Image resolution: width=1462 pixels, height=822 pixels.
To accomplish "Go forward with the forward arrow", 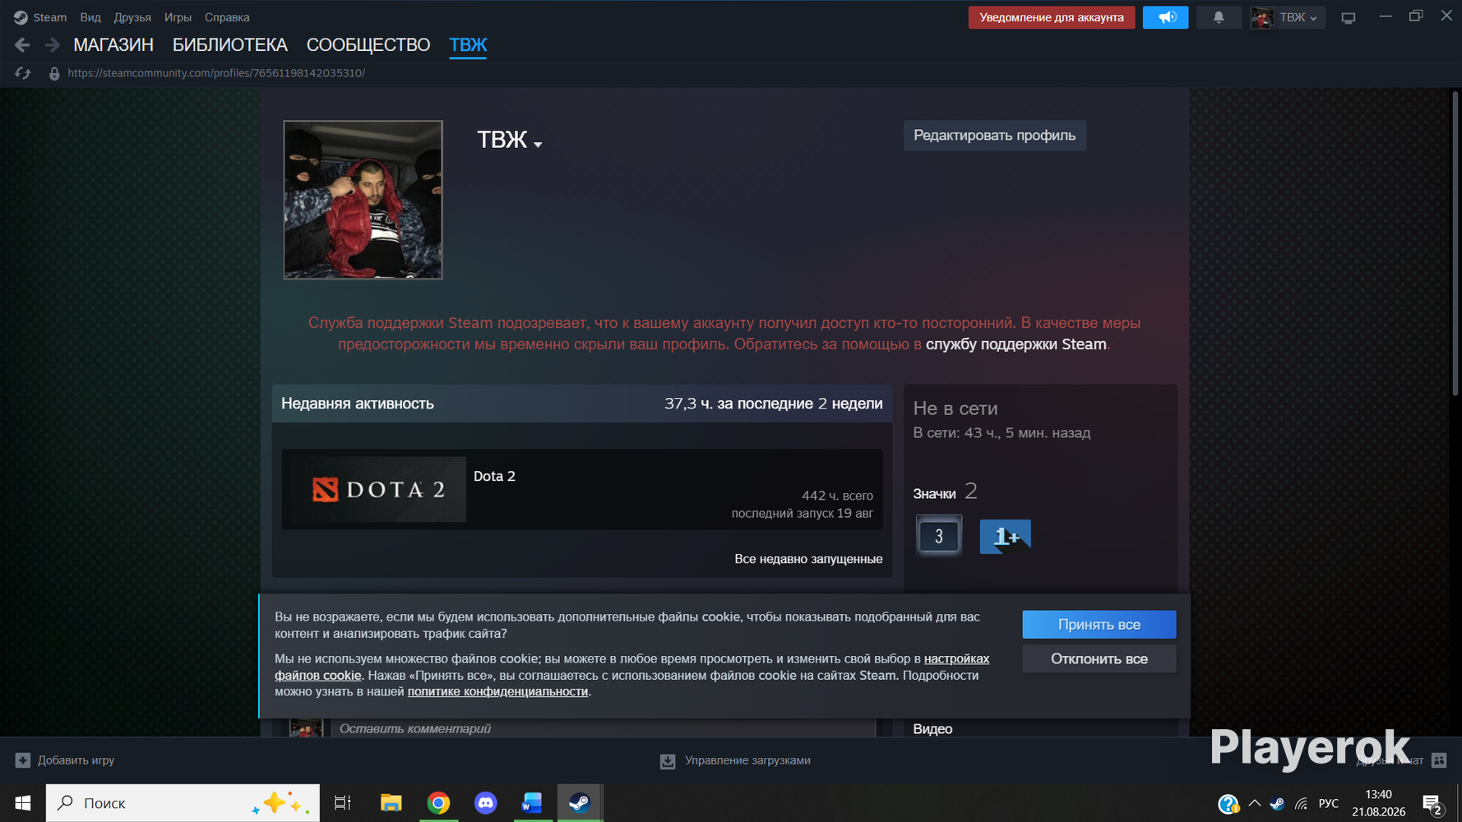I will click(52, 45).
